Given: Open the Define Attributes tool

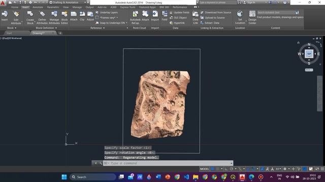Looking at the screenshot, I should (x=42, y=18).
